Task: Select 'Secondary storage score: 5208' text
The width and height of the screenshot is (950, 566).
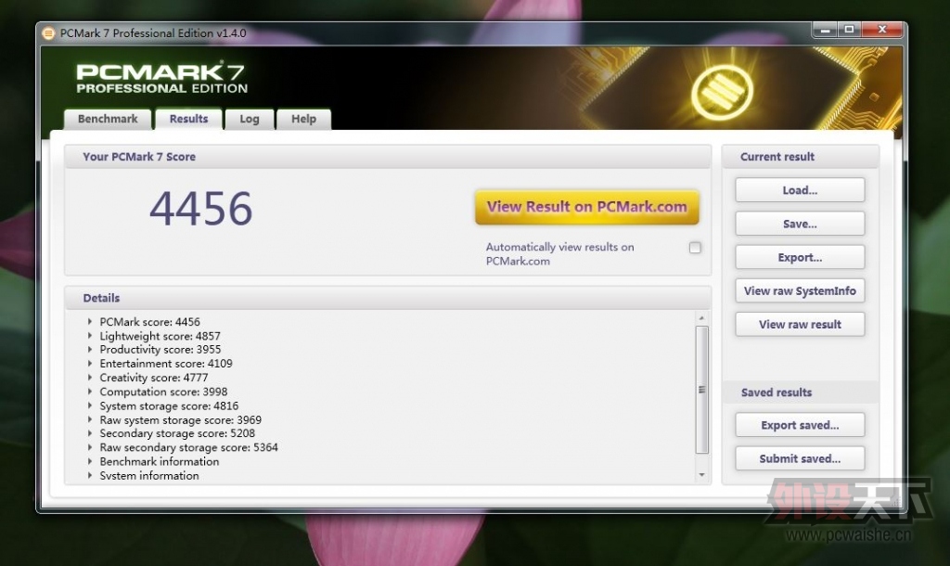Action: (x=177, y=433)
